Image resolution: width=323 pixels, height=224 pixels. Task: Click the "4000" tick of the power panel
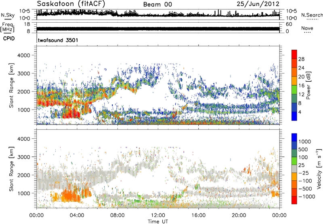tap(24, 55)
